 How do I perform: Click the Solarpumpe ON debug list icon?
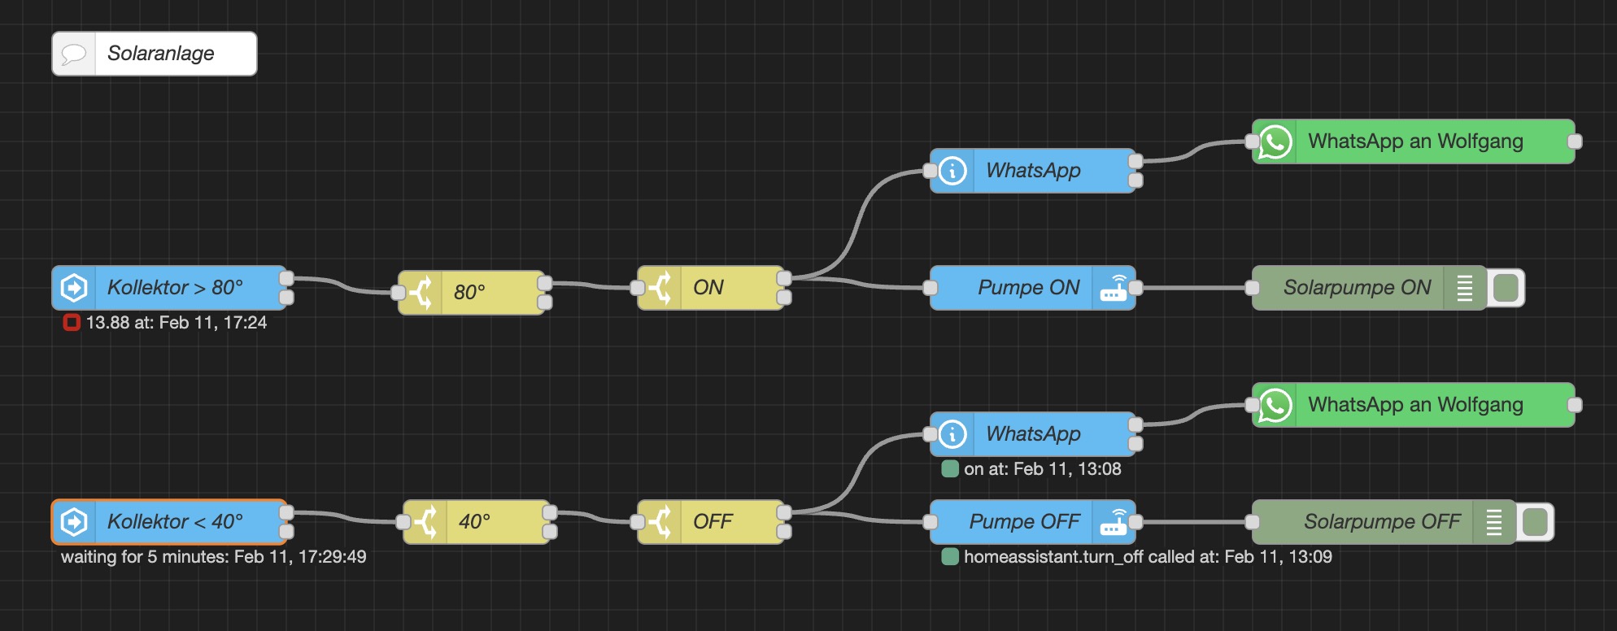(x=1465, y=288)
